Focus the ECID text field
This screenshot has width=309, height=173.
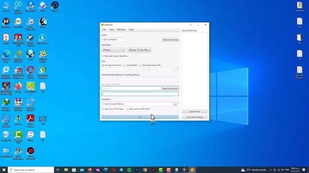[x=113, y=39]
